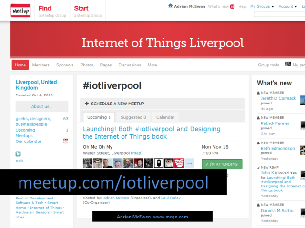Click the plus icon on Schedule a new Meetup
The image size is (305, 228).
(x=87, y=104)
